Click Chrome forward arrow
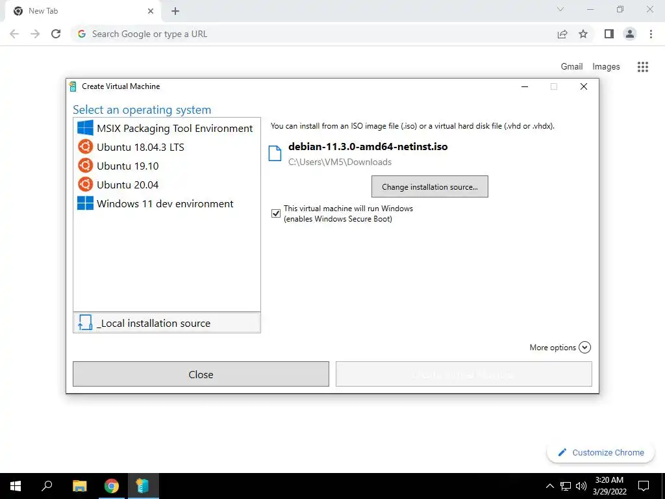 pos(35,34)
